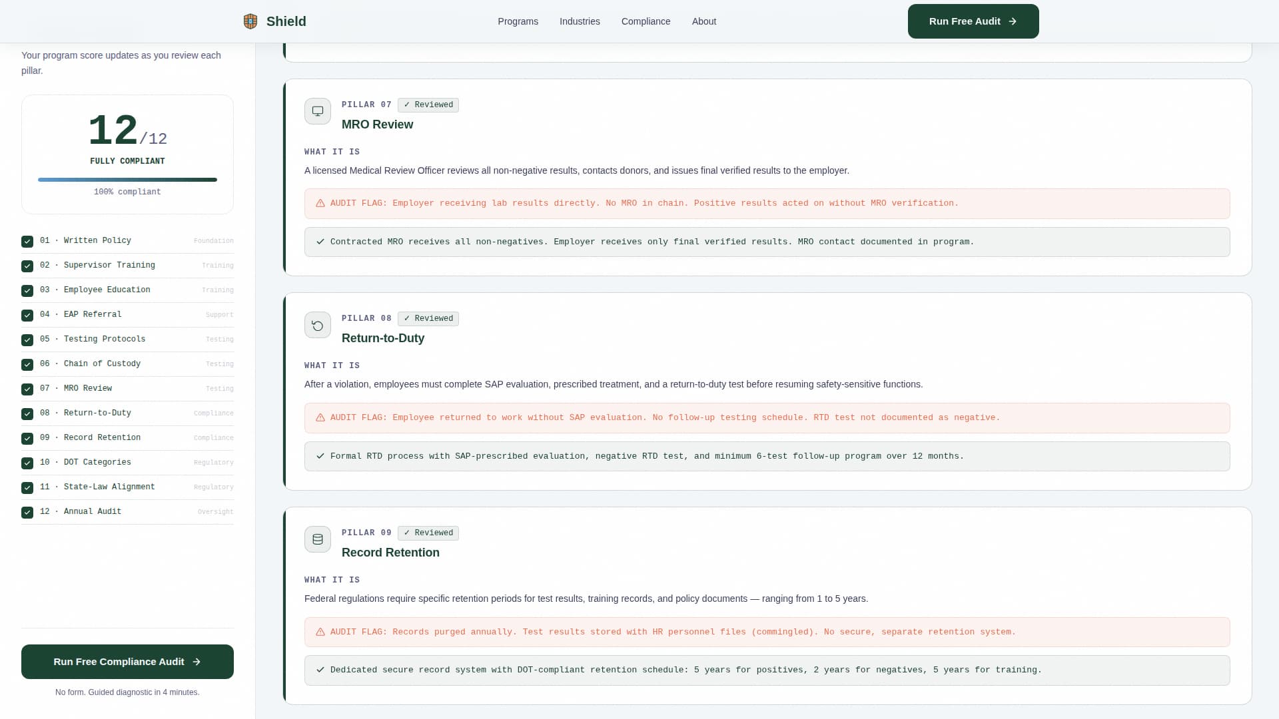Toggle the 08 Return-to-Duty checkbox
This screenshot has height=719, width=1279.
[x=27, y=414]
